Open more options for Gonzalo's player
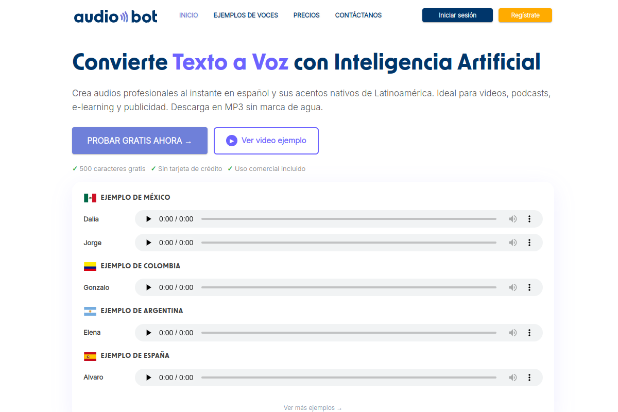This screenshot has height=412, width=618. (529, 287)
